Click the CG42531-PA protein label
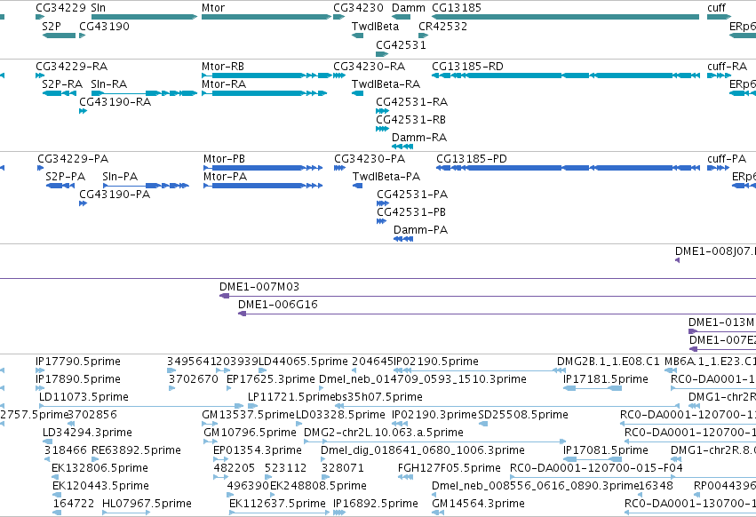 pos(412,195)
